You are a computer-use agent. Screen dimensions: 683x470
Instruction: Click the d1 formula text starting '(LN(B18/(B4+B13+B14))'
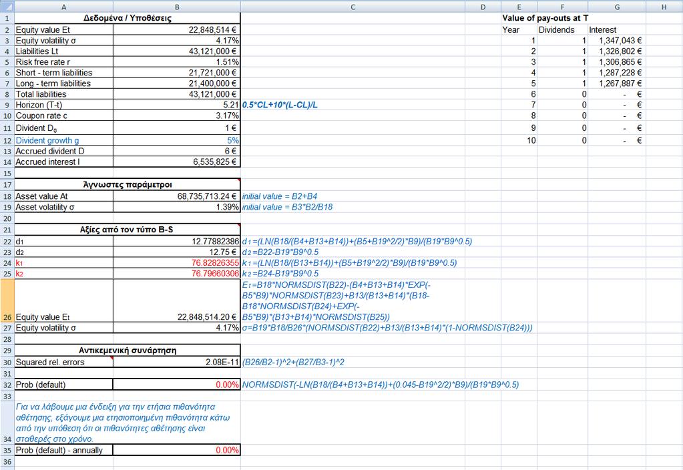pos(357,241)
